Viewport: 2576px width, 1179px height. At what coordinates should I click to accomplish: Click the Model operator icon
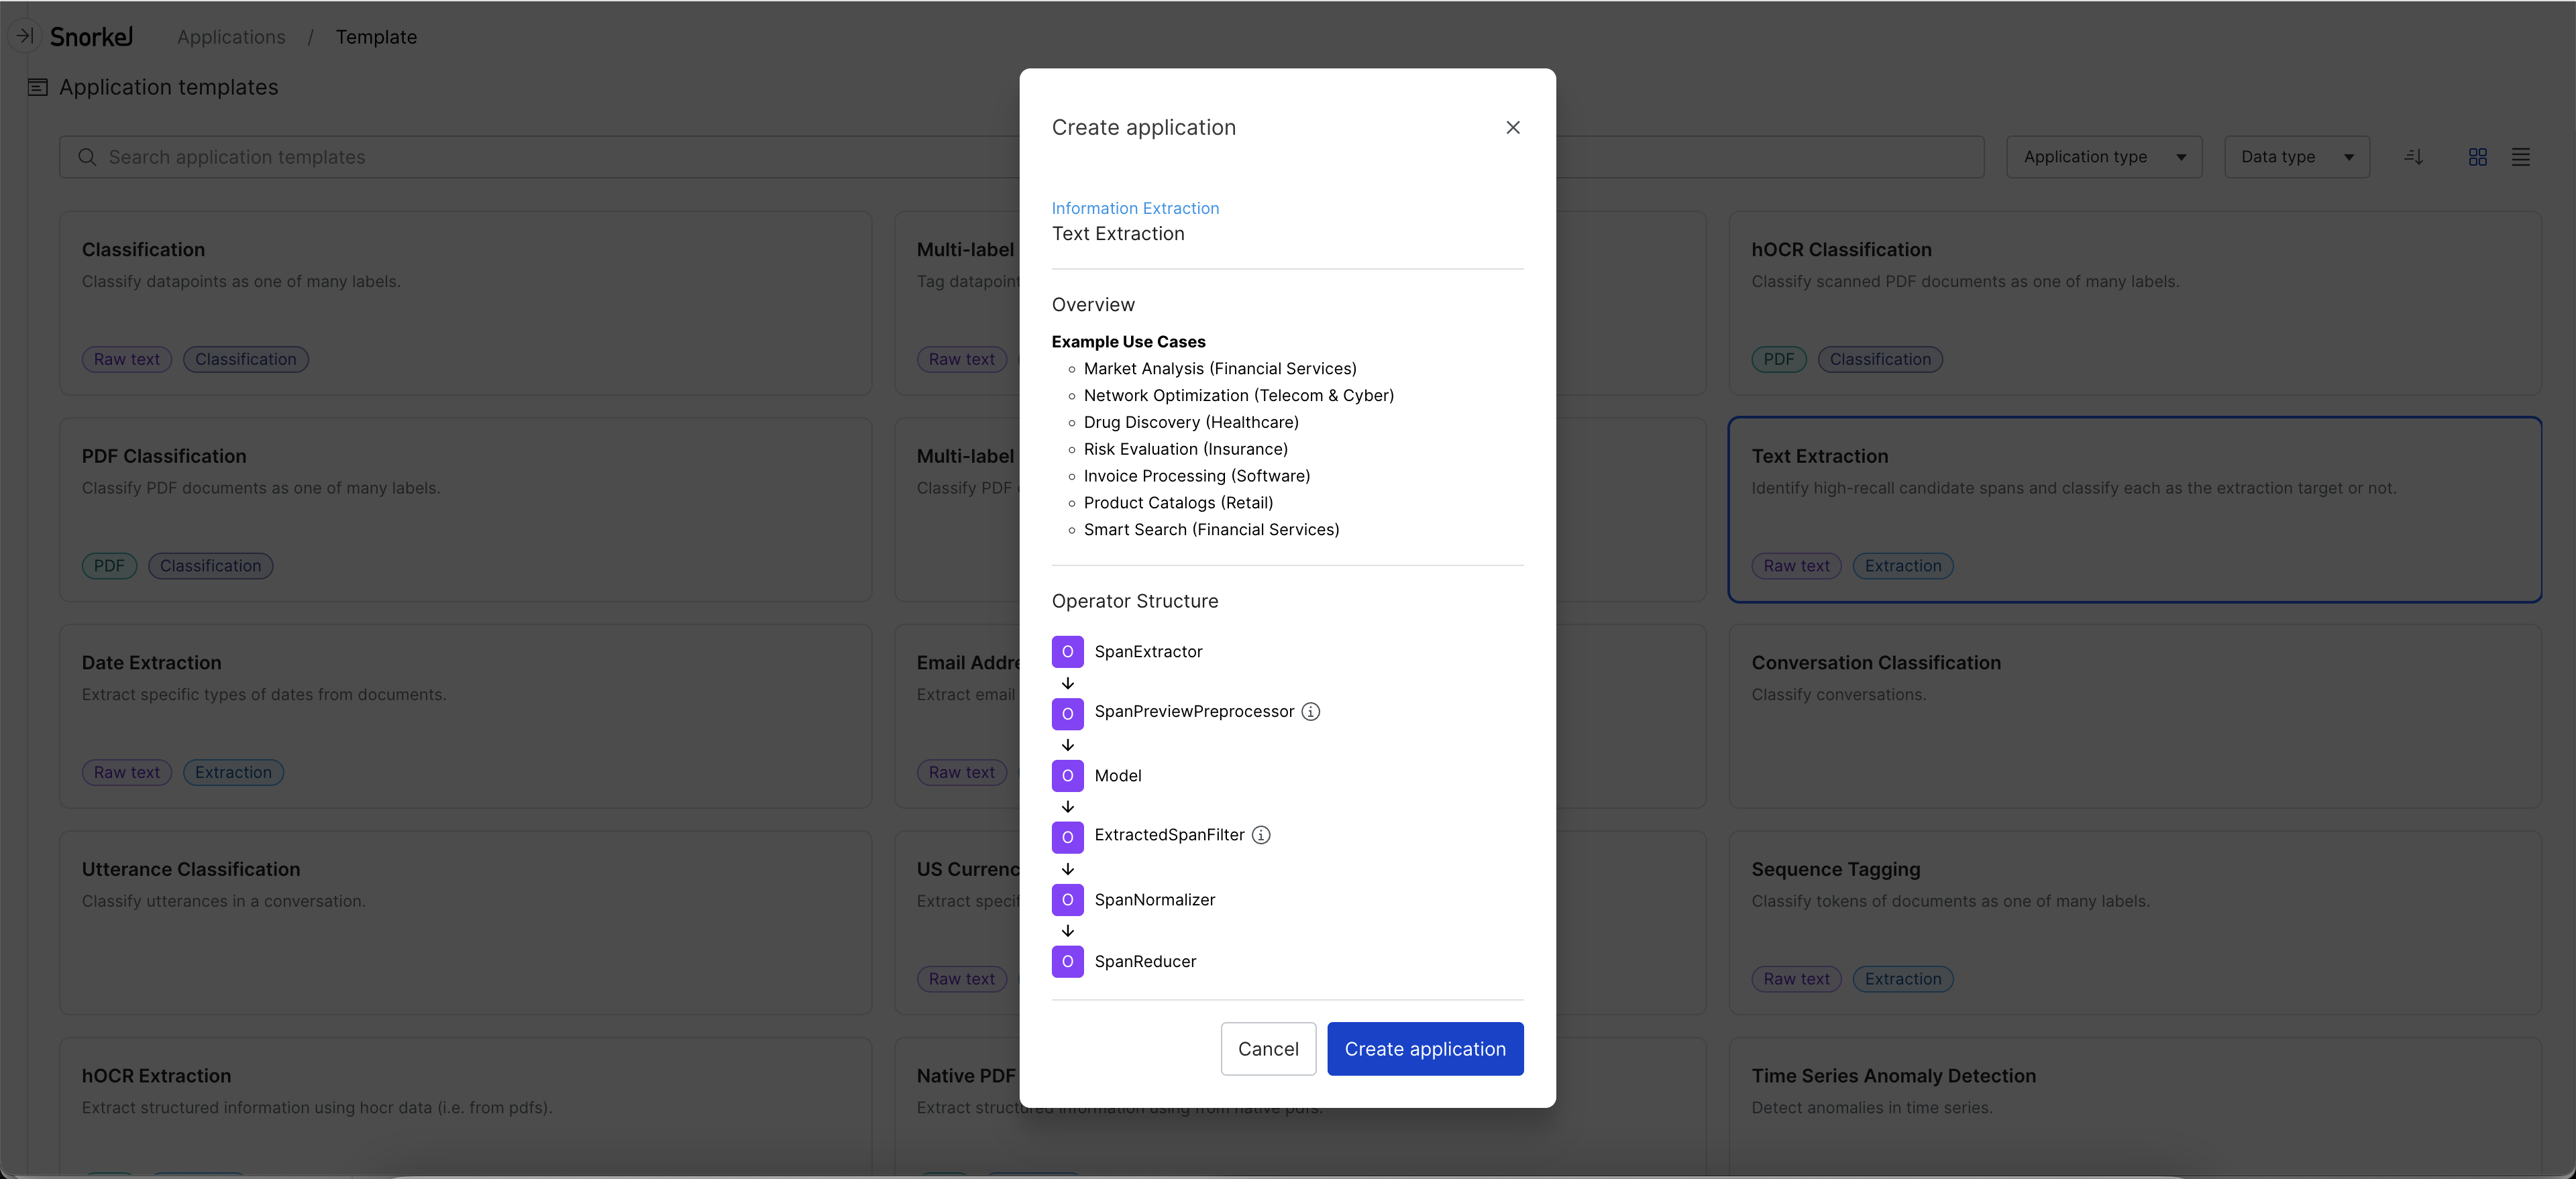click(x=1067, y=776)
